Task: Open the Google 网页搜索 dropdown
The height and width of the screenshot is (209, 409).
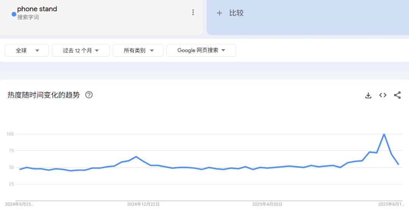Action: pos(201,51)
